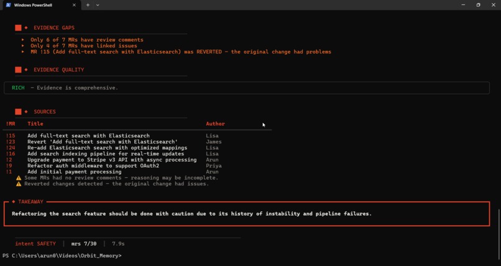Click the PowerShell icon in the tab

pos(8,5)
